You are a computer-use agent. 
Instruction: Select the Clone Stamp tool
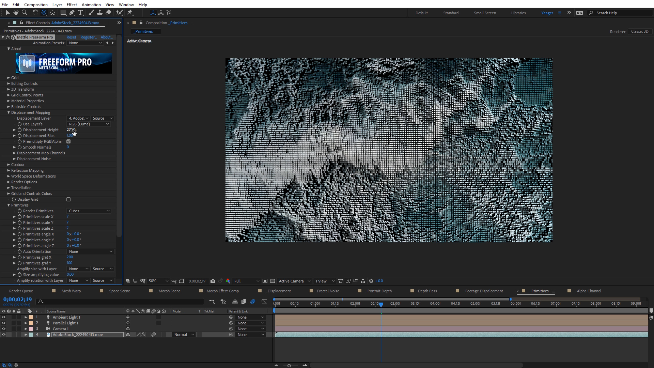(100, 13)
